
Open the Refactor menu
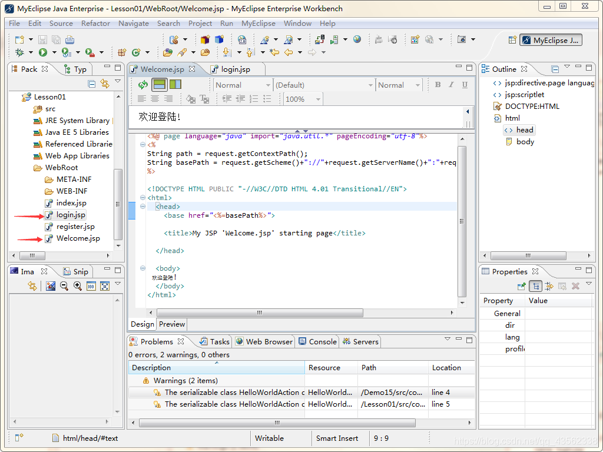pos(95,24)
